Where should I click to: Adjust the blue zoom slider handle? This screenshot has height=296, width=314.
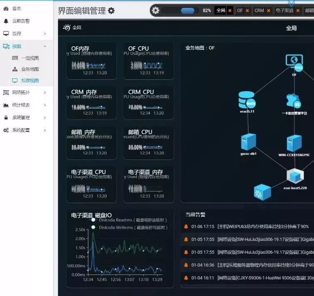(x=187, y=11)
